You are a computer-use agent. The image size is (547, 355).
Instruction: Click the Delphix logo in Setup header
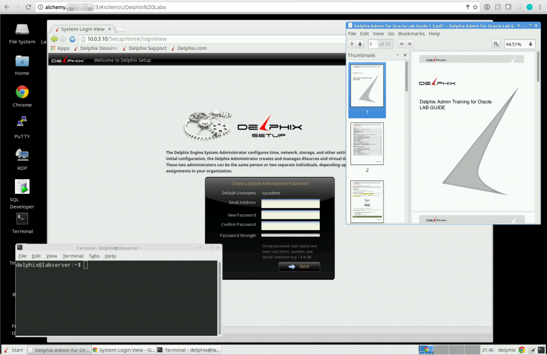click(x=68, y=60)
